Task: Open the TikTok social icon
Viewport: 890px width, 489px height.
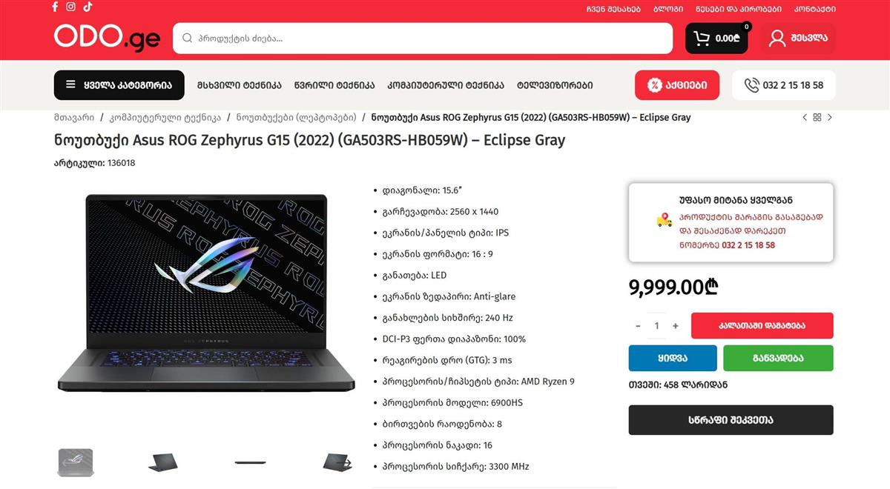Action: 88,7
